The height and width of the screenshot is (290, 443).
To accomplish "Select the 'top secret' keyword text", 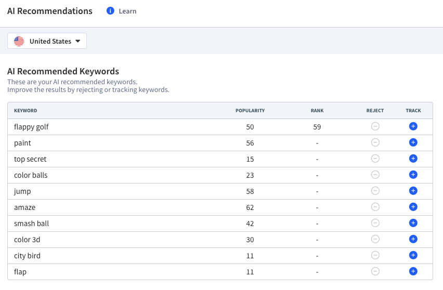I will click(30, 159).
